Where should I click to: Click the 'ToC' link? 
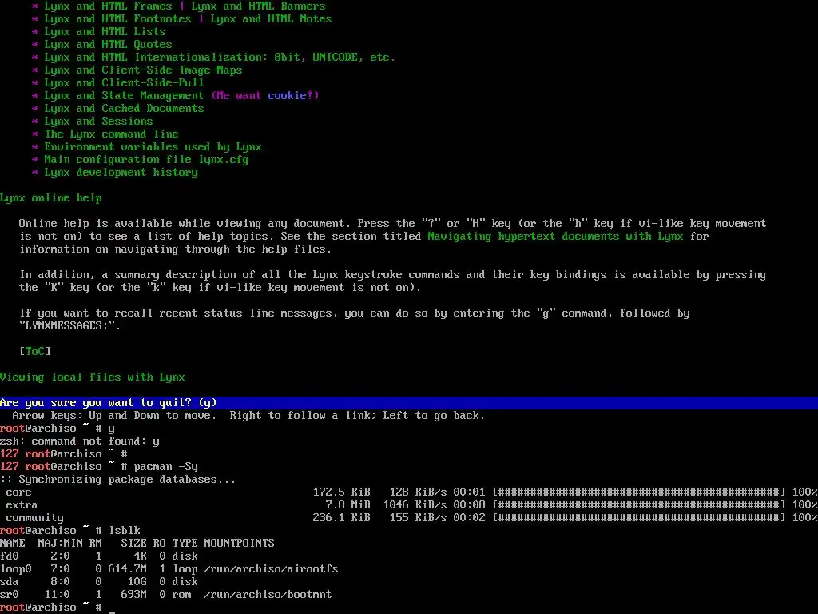pos(35,352)
